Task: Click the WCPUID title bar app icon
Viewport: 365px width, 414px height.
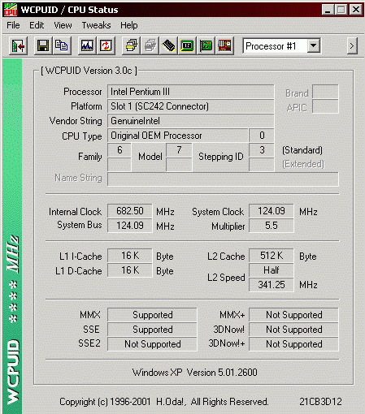Action: point(11,10)
